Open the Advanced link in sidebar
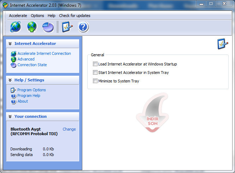This screenshot has width=235, height=173. (x=26, y=59)
